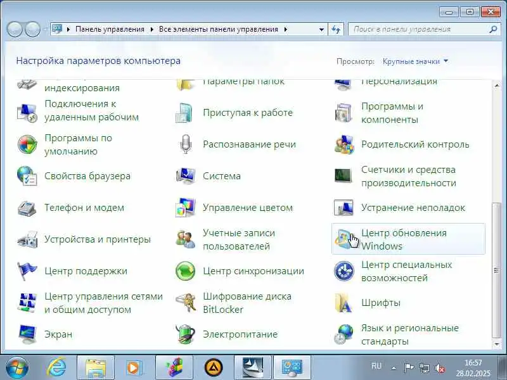This screenshot has width=507, height=380.
Task: Click the refresh button beside address bar
Action: click(336, 29)
